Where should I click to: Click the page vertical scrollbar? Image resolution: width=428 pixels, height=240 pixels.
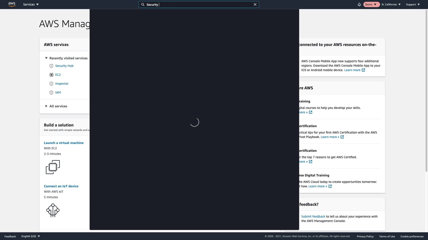click(x=426, y=91)
